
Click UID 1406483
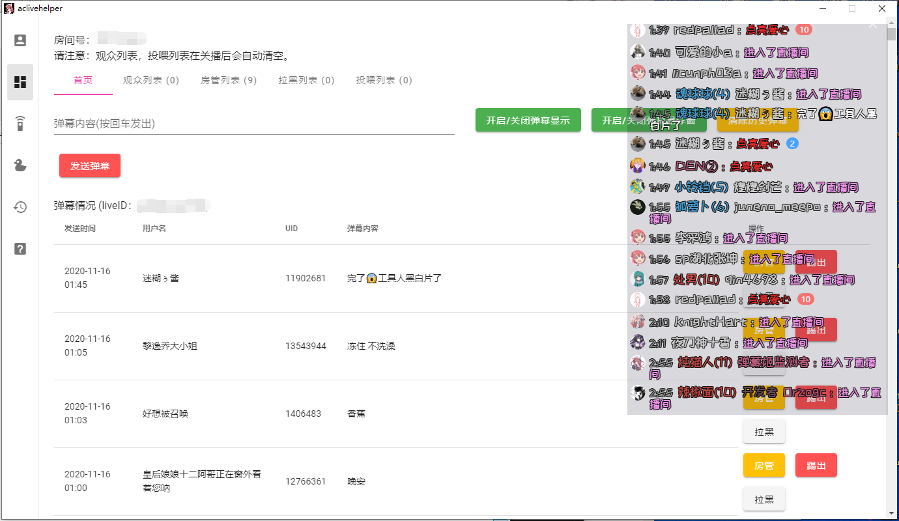(x=303, y=414)
